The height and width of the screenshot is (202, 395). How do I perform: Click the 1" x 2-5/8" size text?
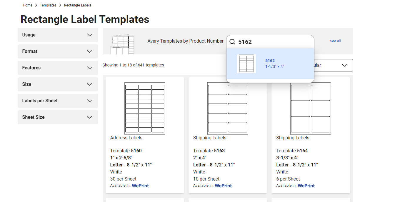[121, 158]
